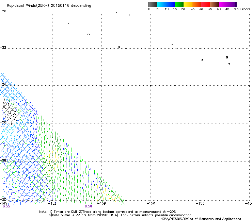Click the -159 longitude axis label

click(101, 203)
